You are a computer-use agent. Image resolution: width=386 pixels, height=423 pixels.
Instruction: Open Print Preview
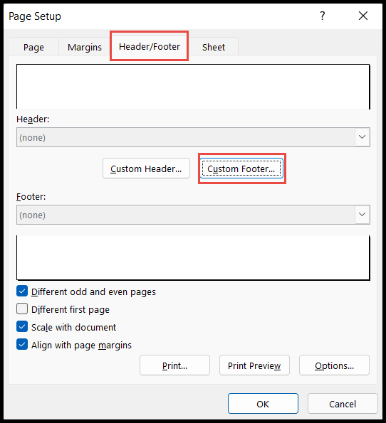(x=254, y=365)
